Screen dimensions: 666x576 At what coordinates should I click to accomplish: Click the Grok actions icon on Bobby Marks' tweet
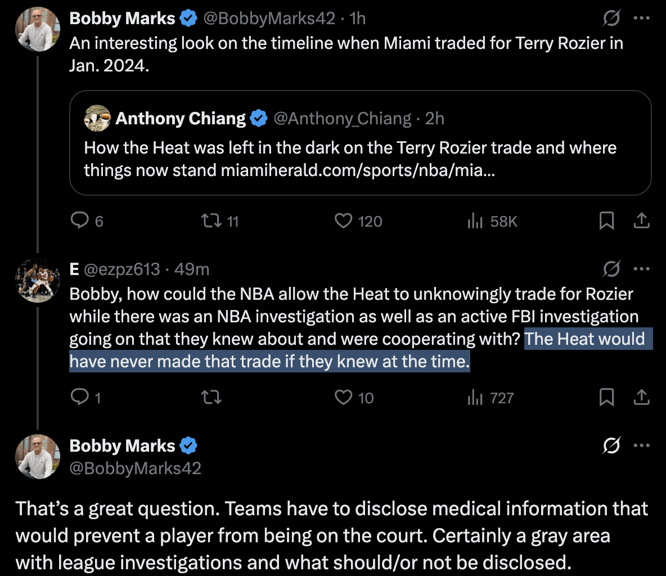coord(612,18)
